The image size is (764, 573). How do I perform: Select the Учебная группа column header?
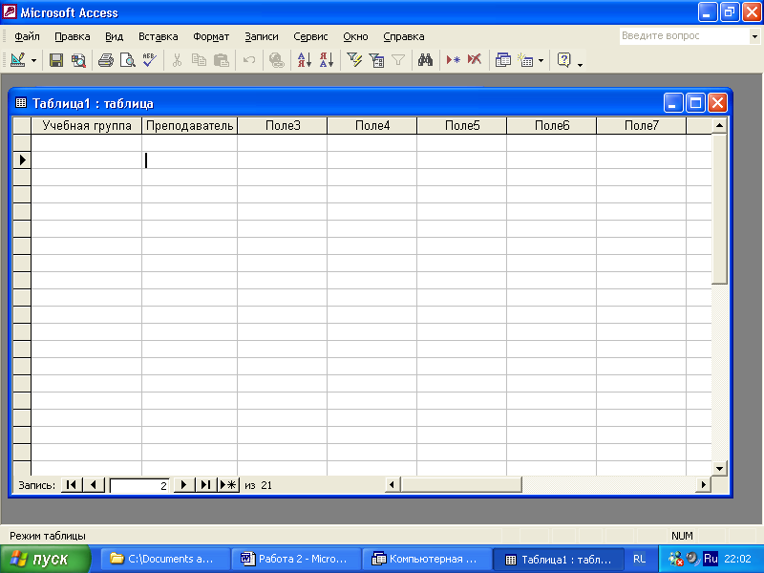coord(87,126)
